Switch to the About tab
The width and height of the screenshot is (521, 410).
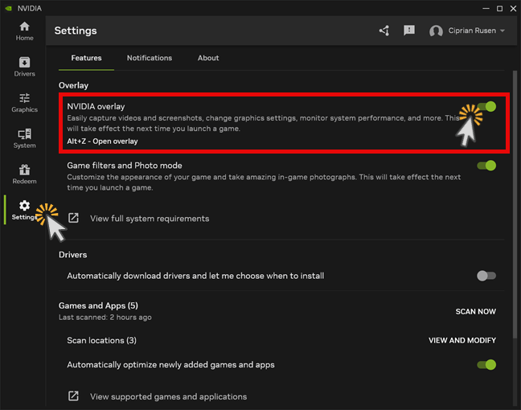(208, 58)
